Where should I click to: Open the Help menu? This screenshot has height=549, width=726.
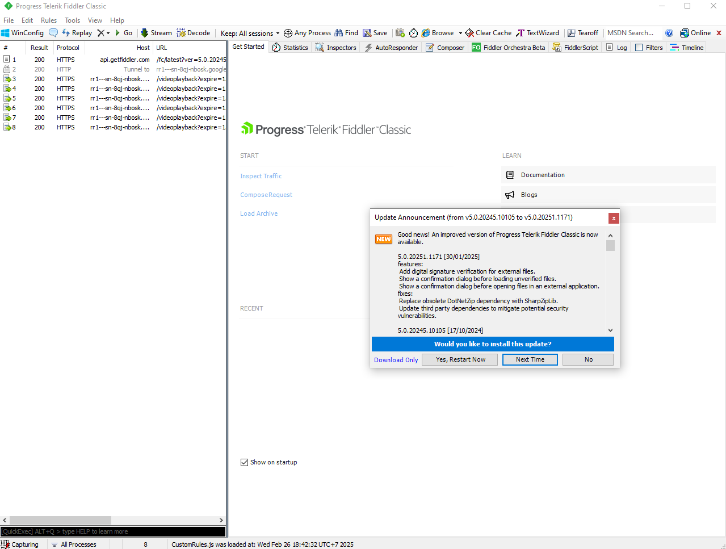tap(117, 20)
